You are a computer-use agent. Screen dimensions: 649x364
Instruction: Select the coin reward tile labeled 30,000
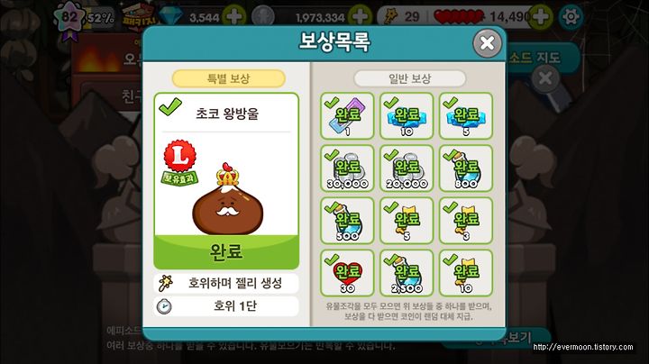pyautogui.click(x=347, y=168)
